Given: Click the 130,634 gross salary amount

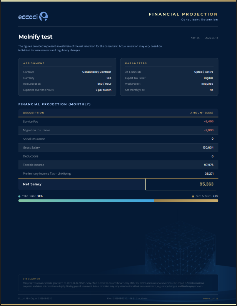Looking at the screenshot, I should click(208, 147).
